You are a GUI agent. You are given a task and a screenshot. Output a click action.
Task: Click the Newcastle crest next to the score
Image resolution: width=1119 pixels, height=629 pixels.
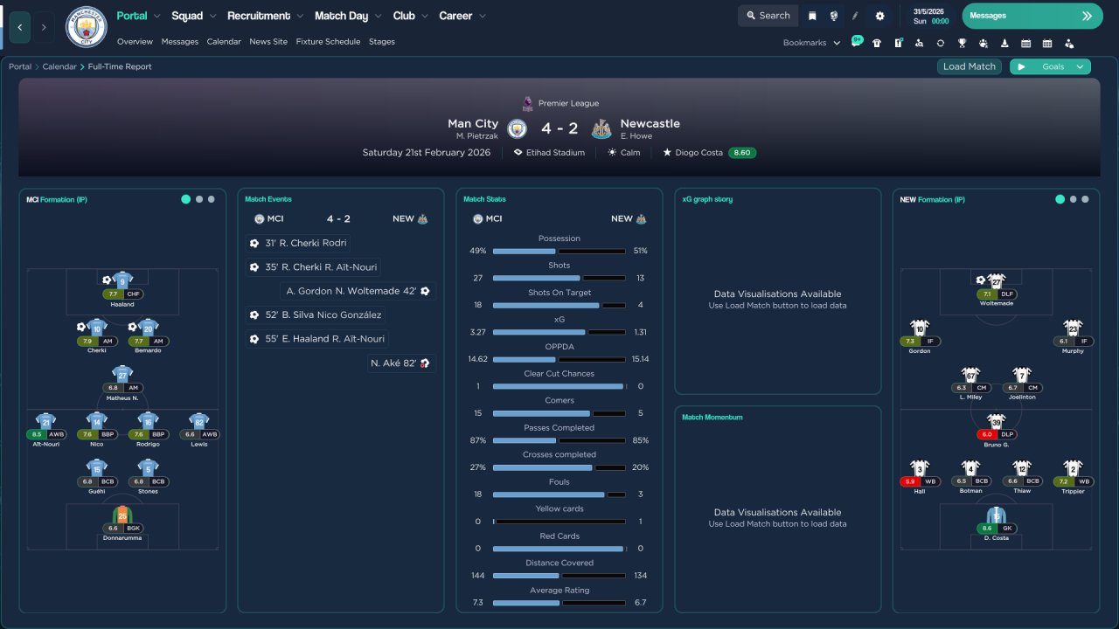pyautogui.click(x=601, y=128)
